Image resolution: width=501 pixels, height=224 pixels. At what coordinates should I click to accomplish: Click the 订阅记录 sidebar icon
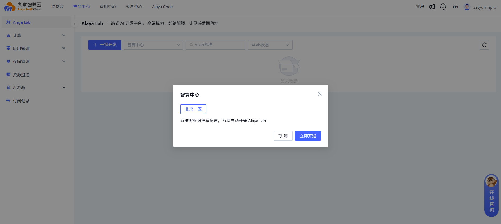pos(8,101)
